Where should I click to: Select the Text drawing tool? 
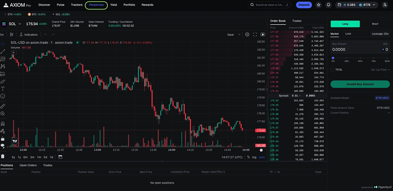(x=3, y=89)
